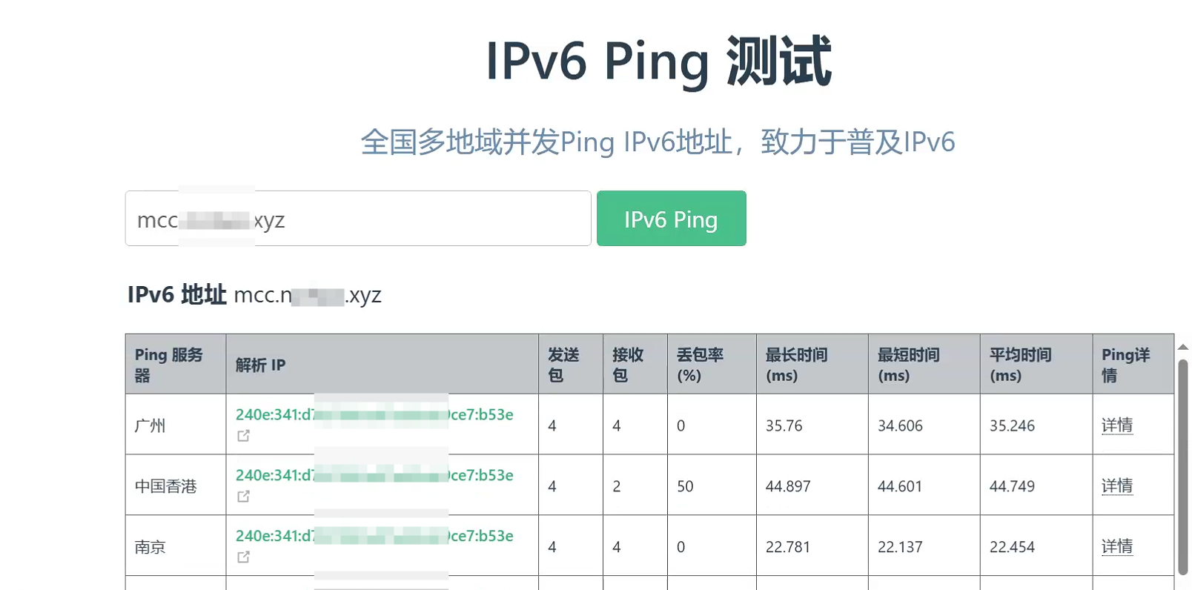Focus the domain address input field

tap(358, 219)
